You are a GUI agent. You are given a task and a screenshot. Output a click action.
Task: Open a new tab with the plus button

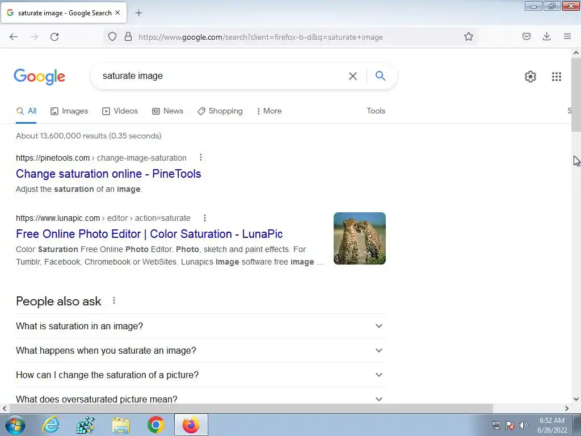pos(138,13)
